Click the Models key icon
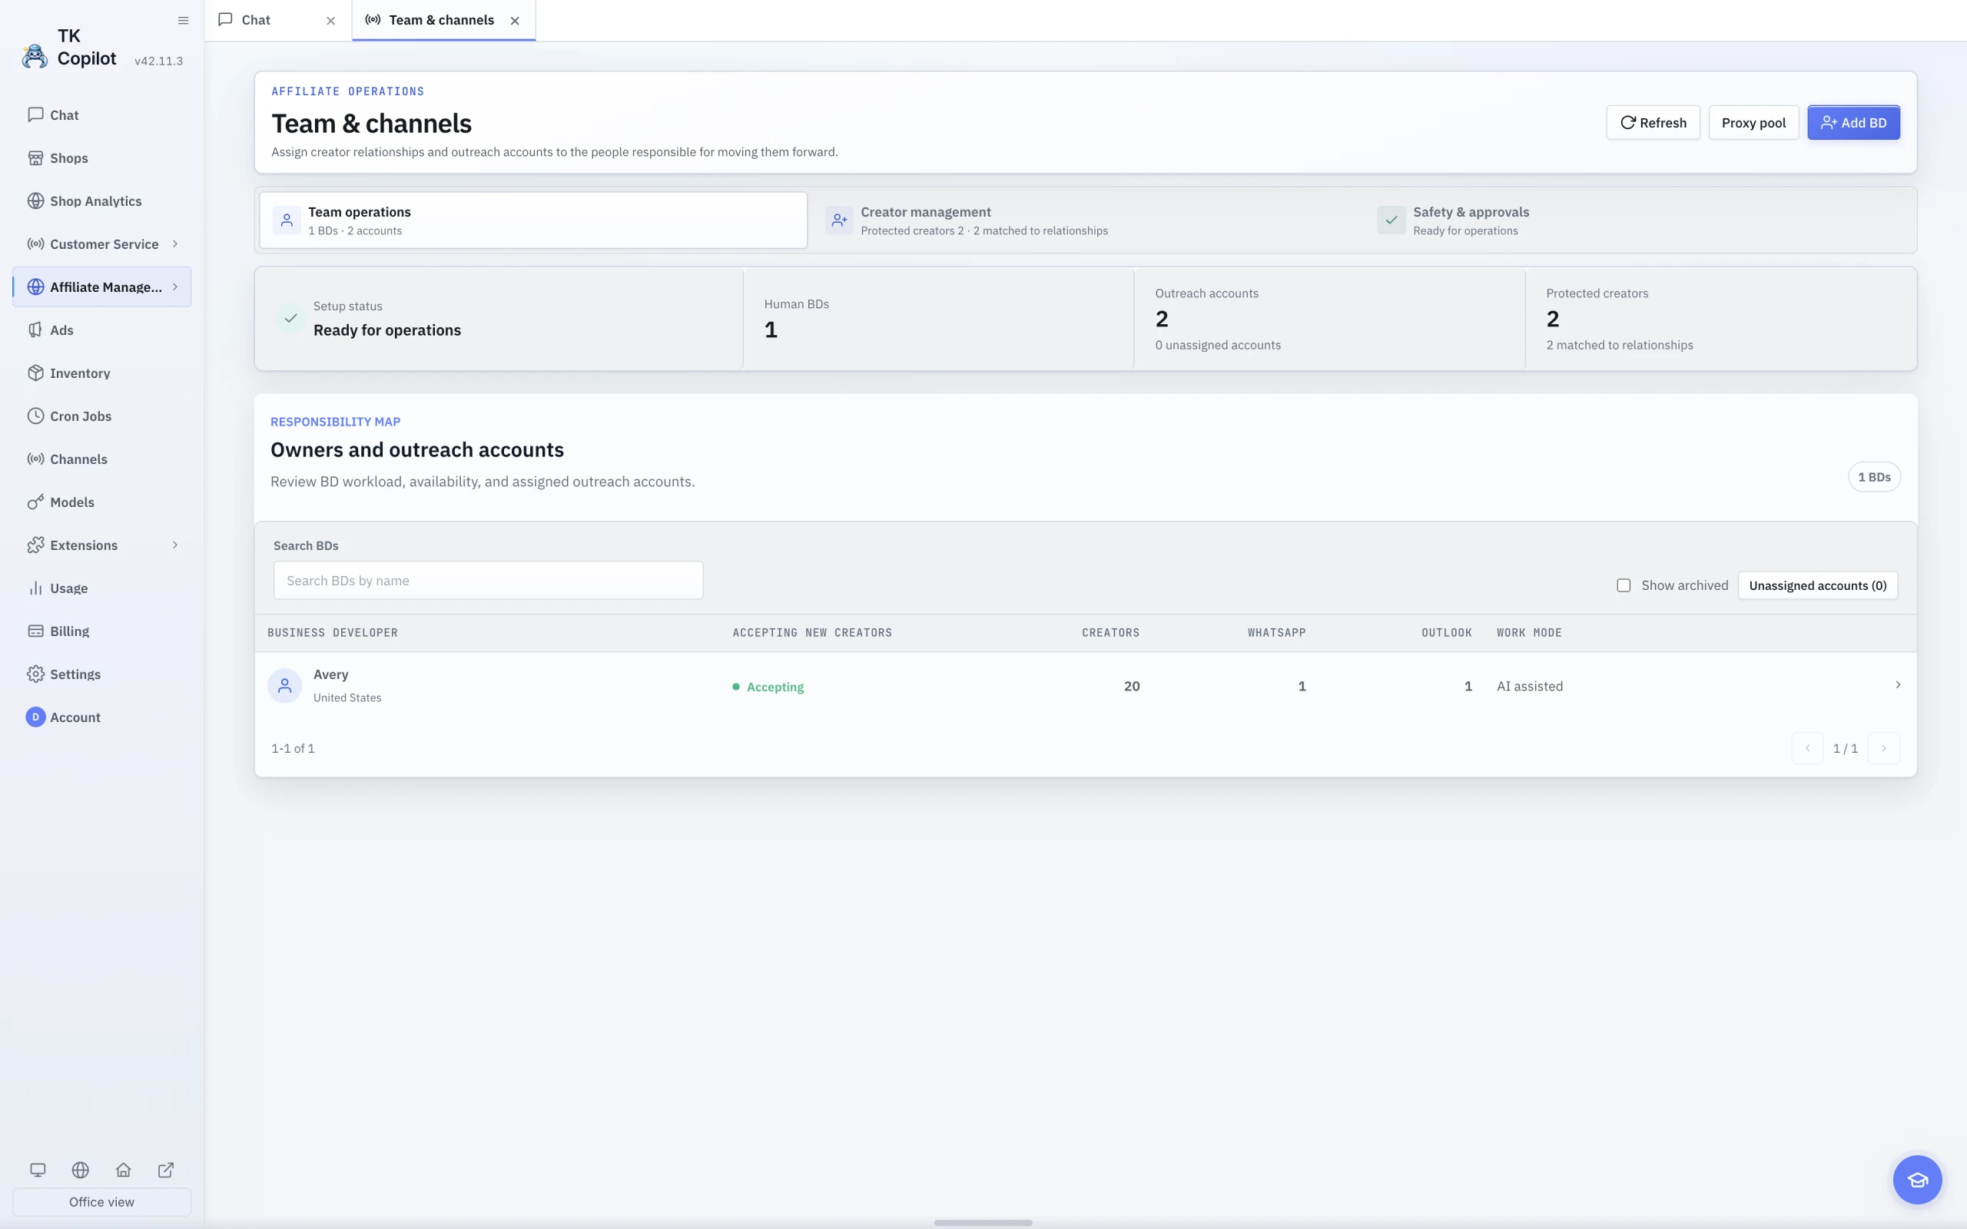1967x1229 pixels. click(x=35, y=502)
